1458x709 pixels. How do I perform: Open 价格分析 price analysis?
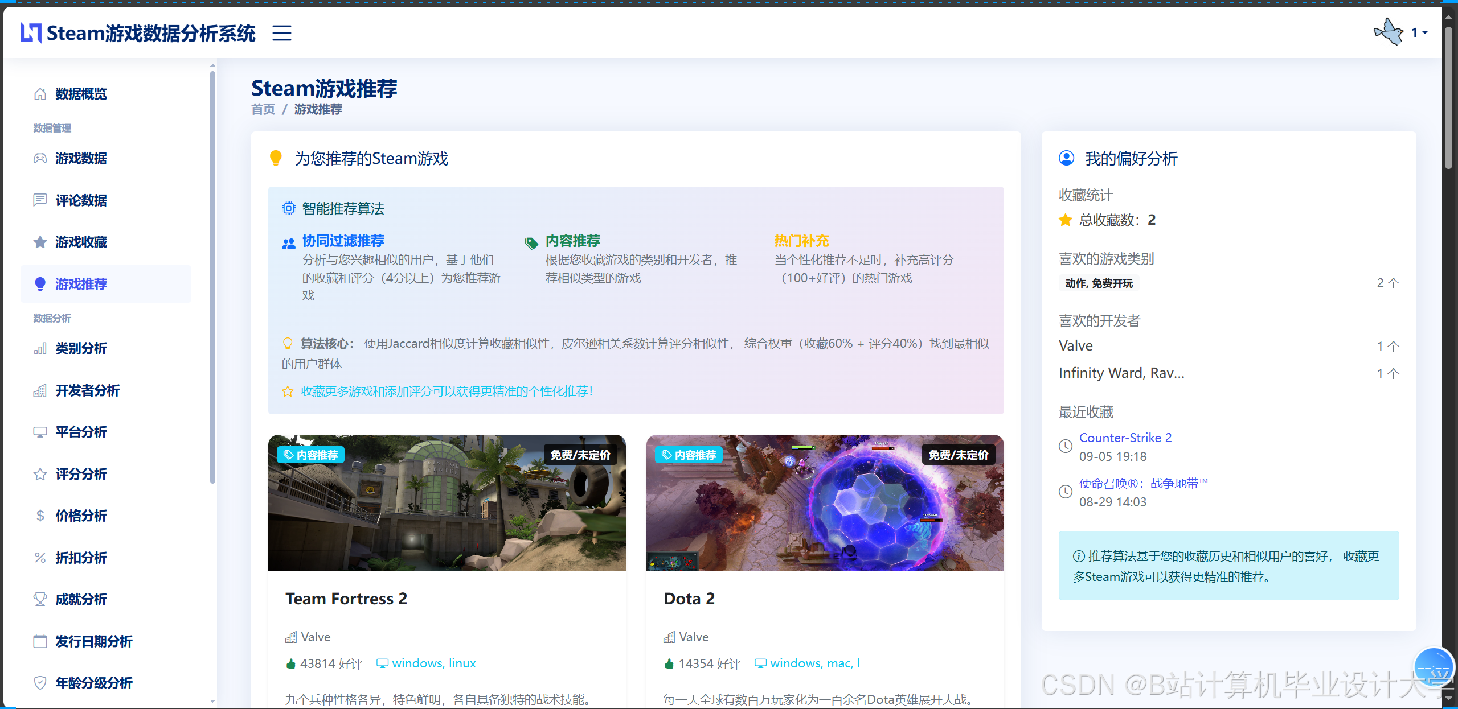(80, 516)
